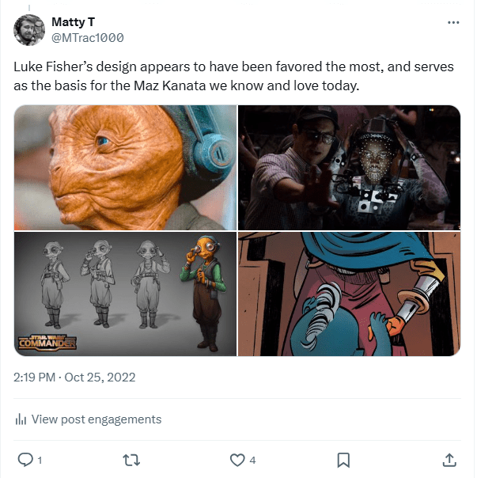Like the post with heart icon
Viewport: 477px width, 478px height.
pyautogui.click(x=237, y=459)
